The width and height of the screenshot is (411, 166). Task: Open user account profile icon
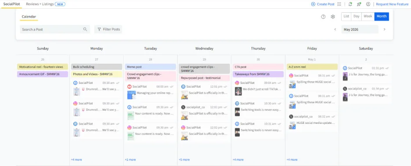tap(368, 4)
